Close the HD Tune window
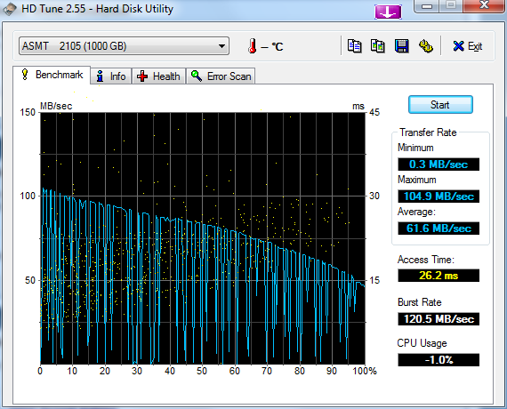This screenshot has width=507, height=409. click(484, 5)
